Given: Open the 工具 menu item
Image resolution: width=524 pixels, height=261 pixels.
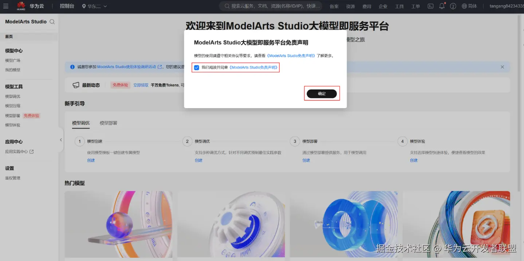Looking at the screenshot, I should coord(399,7).
